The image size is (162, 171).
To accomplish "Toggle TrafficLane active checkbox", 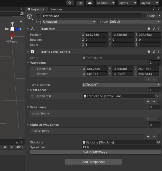I will click(38, 16).
